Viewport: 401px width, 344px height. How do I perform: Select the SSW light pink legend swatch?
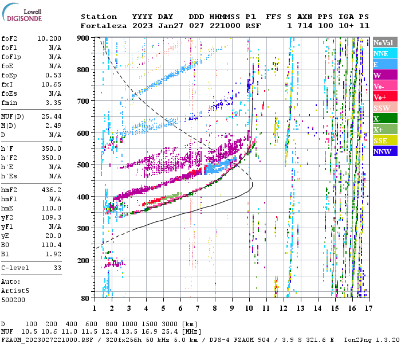pos(385,108)
